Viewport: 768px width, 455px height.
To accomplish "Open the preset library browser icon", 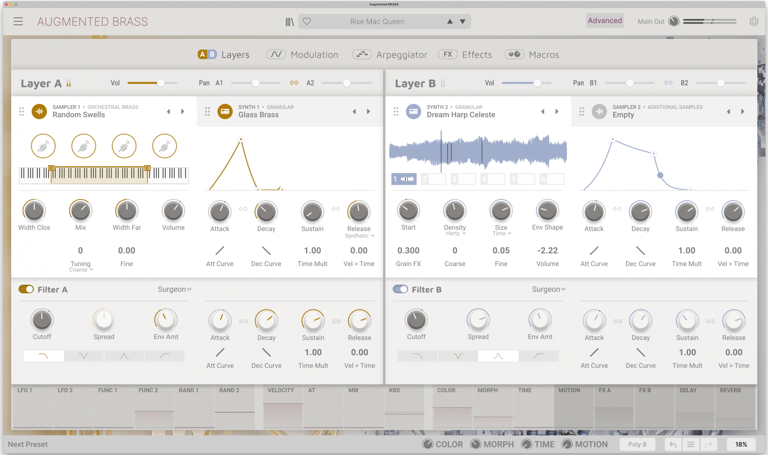I will [290, 22].
